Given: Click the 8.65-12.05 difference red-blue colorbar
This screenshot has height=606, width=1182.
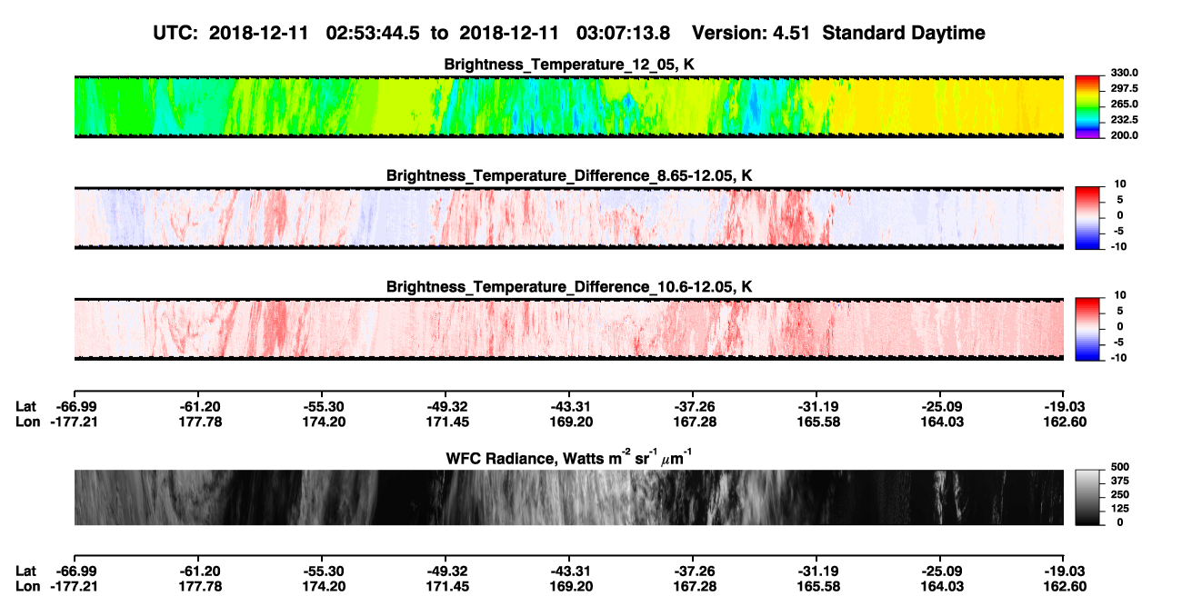Looking at the screenshot, I should tap(1088, 215).
